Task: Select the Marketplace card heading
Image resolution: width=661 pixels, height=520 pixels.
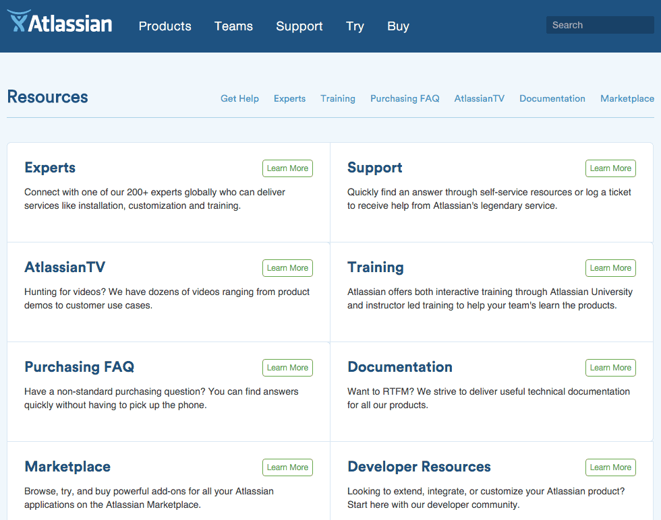Action: [x=67, y=467]
